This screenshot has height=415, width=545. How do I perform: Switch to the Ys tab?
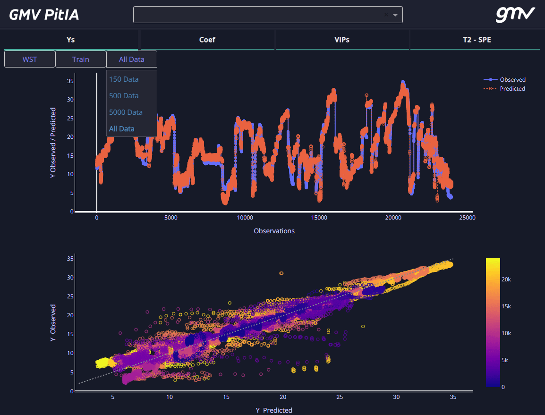click(70, 40)
